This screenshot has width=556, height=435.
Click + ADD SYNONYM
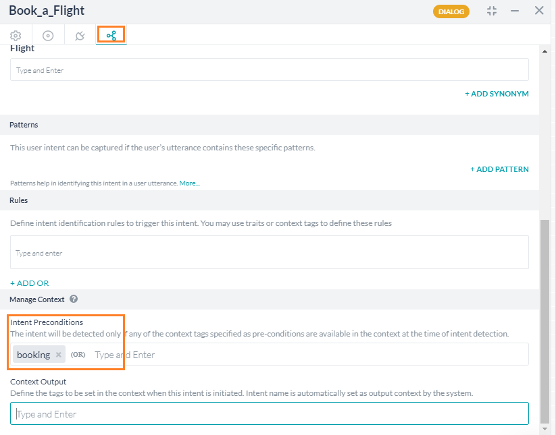[x=497, y=94]
